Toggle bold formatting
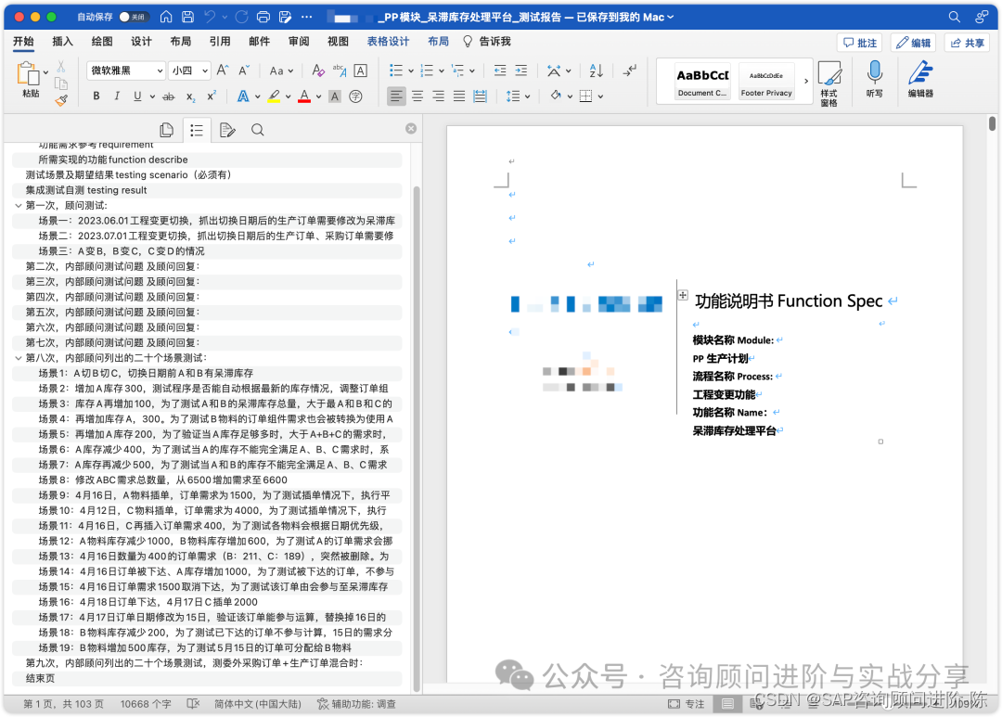The image size is (1002, 717). (96, 96)
